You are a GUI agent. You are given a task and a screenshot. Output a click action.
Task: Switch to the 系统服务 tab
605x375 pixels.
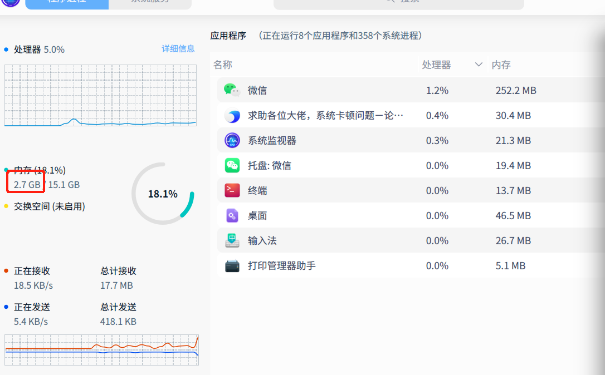pos(149,2)
